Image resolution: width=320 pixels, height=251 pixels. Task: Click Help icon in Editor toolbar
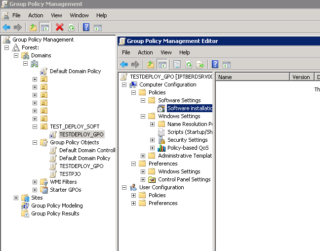(x=215, y=65)
